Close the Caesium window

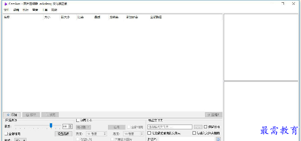coord(294,3)
